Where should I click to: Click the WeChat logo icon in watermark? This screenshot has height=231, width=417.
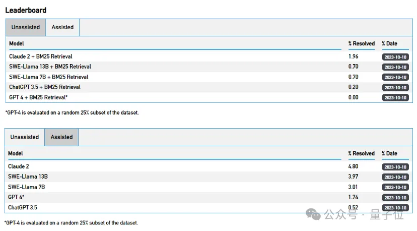[313, 214]
